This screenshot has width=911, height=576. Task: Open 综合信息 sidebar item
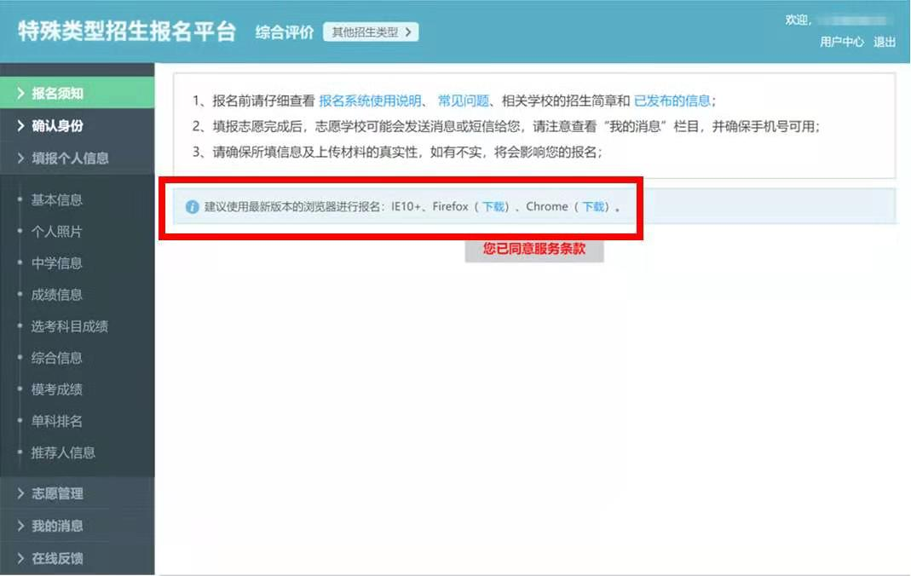pos(57,358)
